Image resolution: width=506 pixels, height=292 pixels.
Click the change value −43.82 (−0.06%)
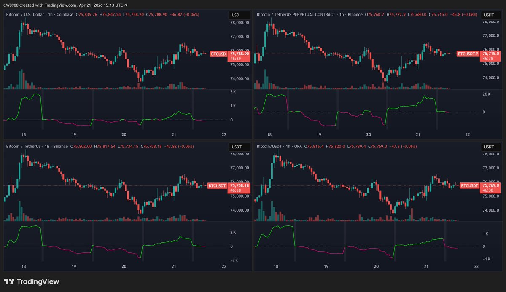pyautogui.click(x=180, y=147)
